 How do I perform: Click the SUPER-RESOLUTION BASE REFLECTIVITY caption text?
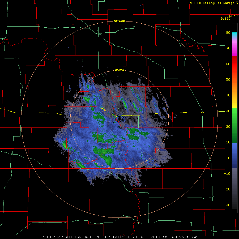click(84, 237)
